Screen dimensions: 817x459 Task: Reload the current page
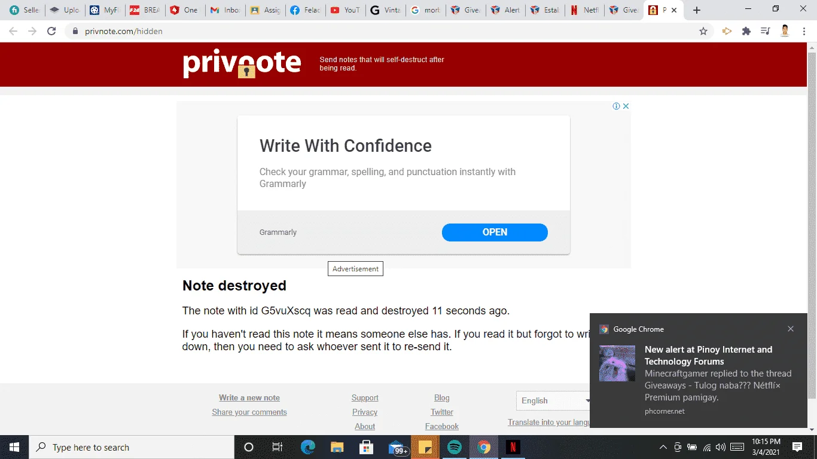coord(51,31)
